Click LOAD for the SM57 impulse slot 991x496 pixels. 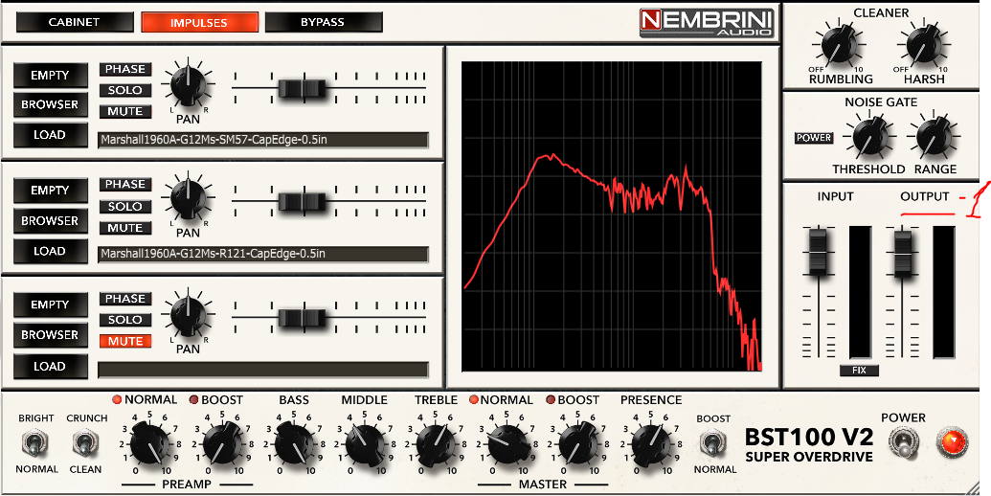(51, 135)
